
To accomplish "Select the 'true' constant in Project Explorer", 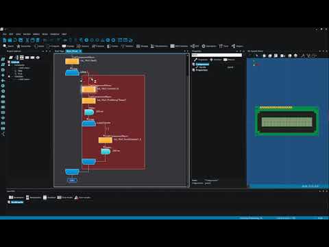I will [x=20, y=73].
